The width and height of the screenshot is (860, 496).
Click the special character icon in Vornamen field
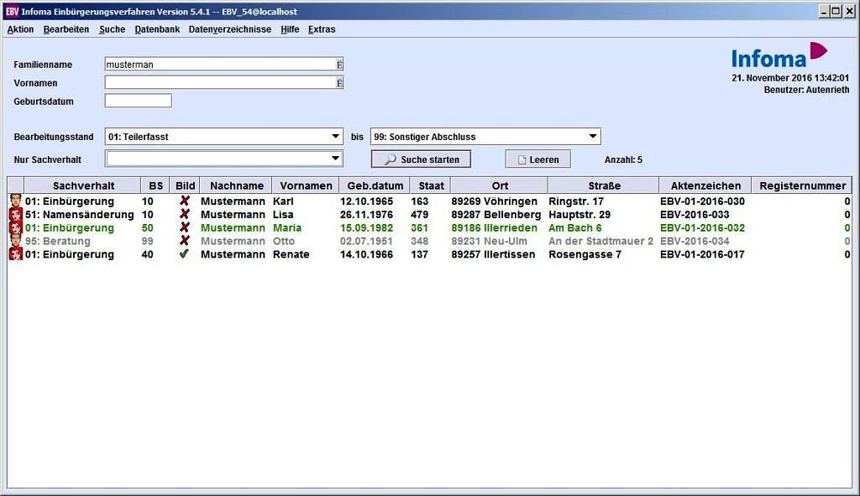coord(339,83)
